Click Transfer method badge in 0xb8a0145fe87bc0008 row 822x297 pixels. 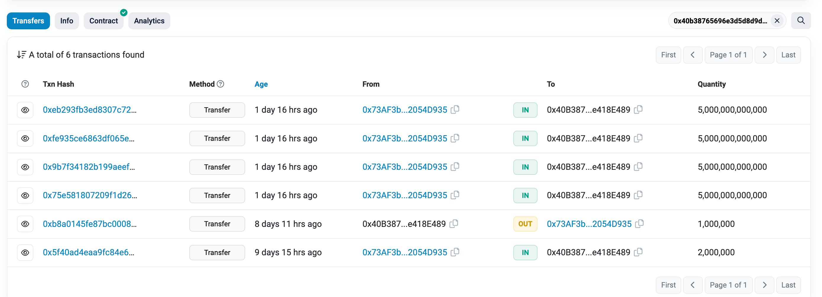[217, 224]
